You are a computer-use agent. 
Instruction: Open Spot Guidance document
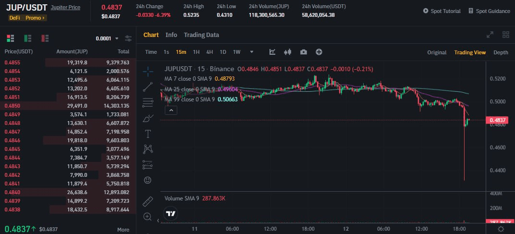(x=489, y=11)
